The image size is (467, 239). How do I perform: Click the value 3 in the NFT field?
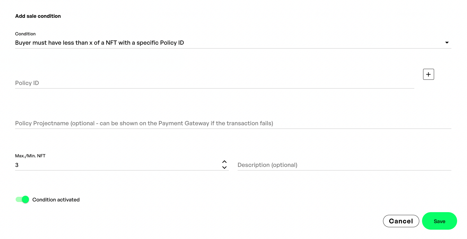click(17, 165)
